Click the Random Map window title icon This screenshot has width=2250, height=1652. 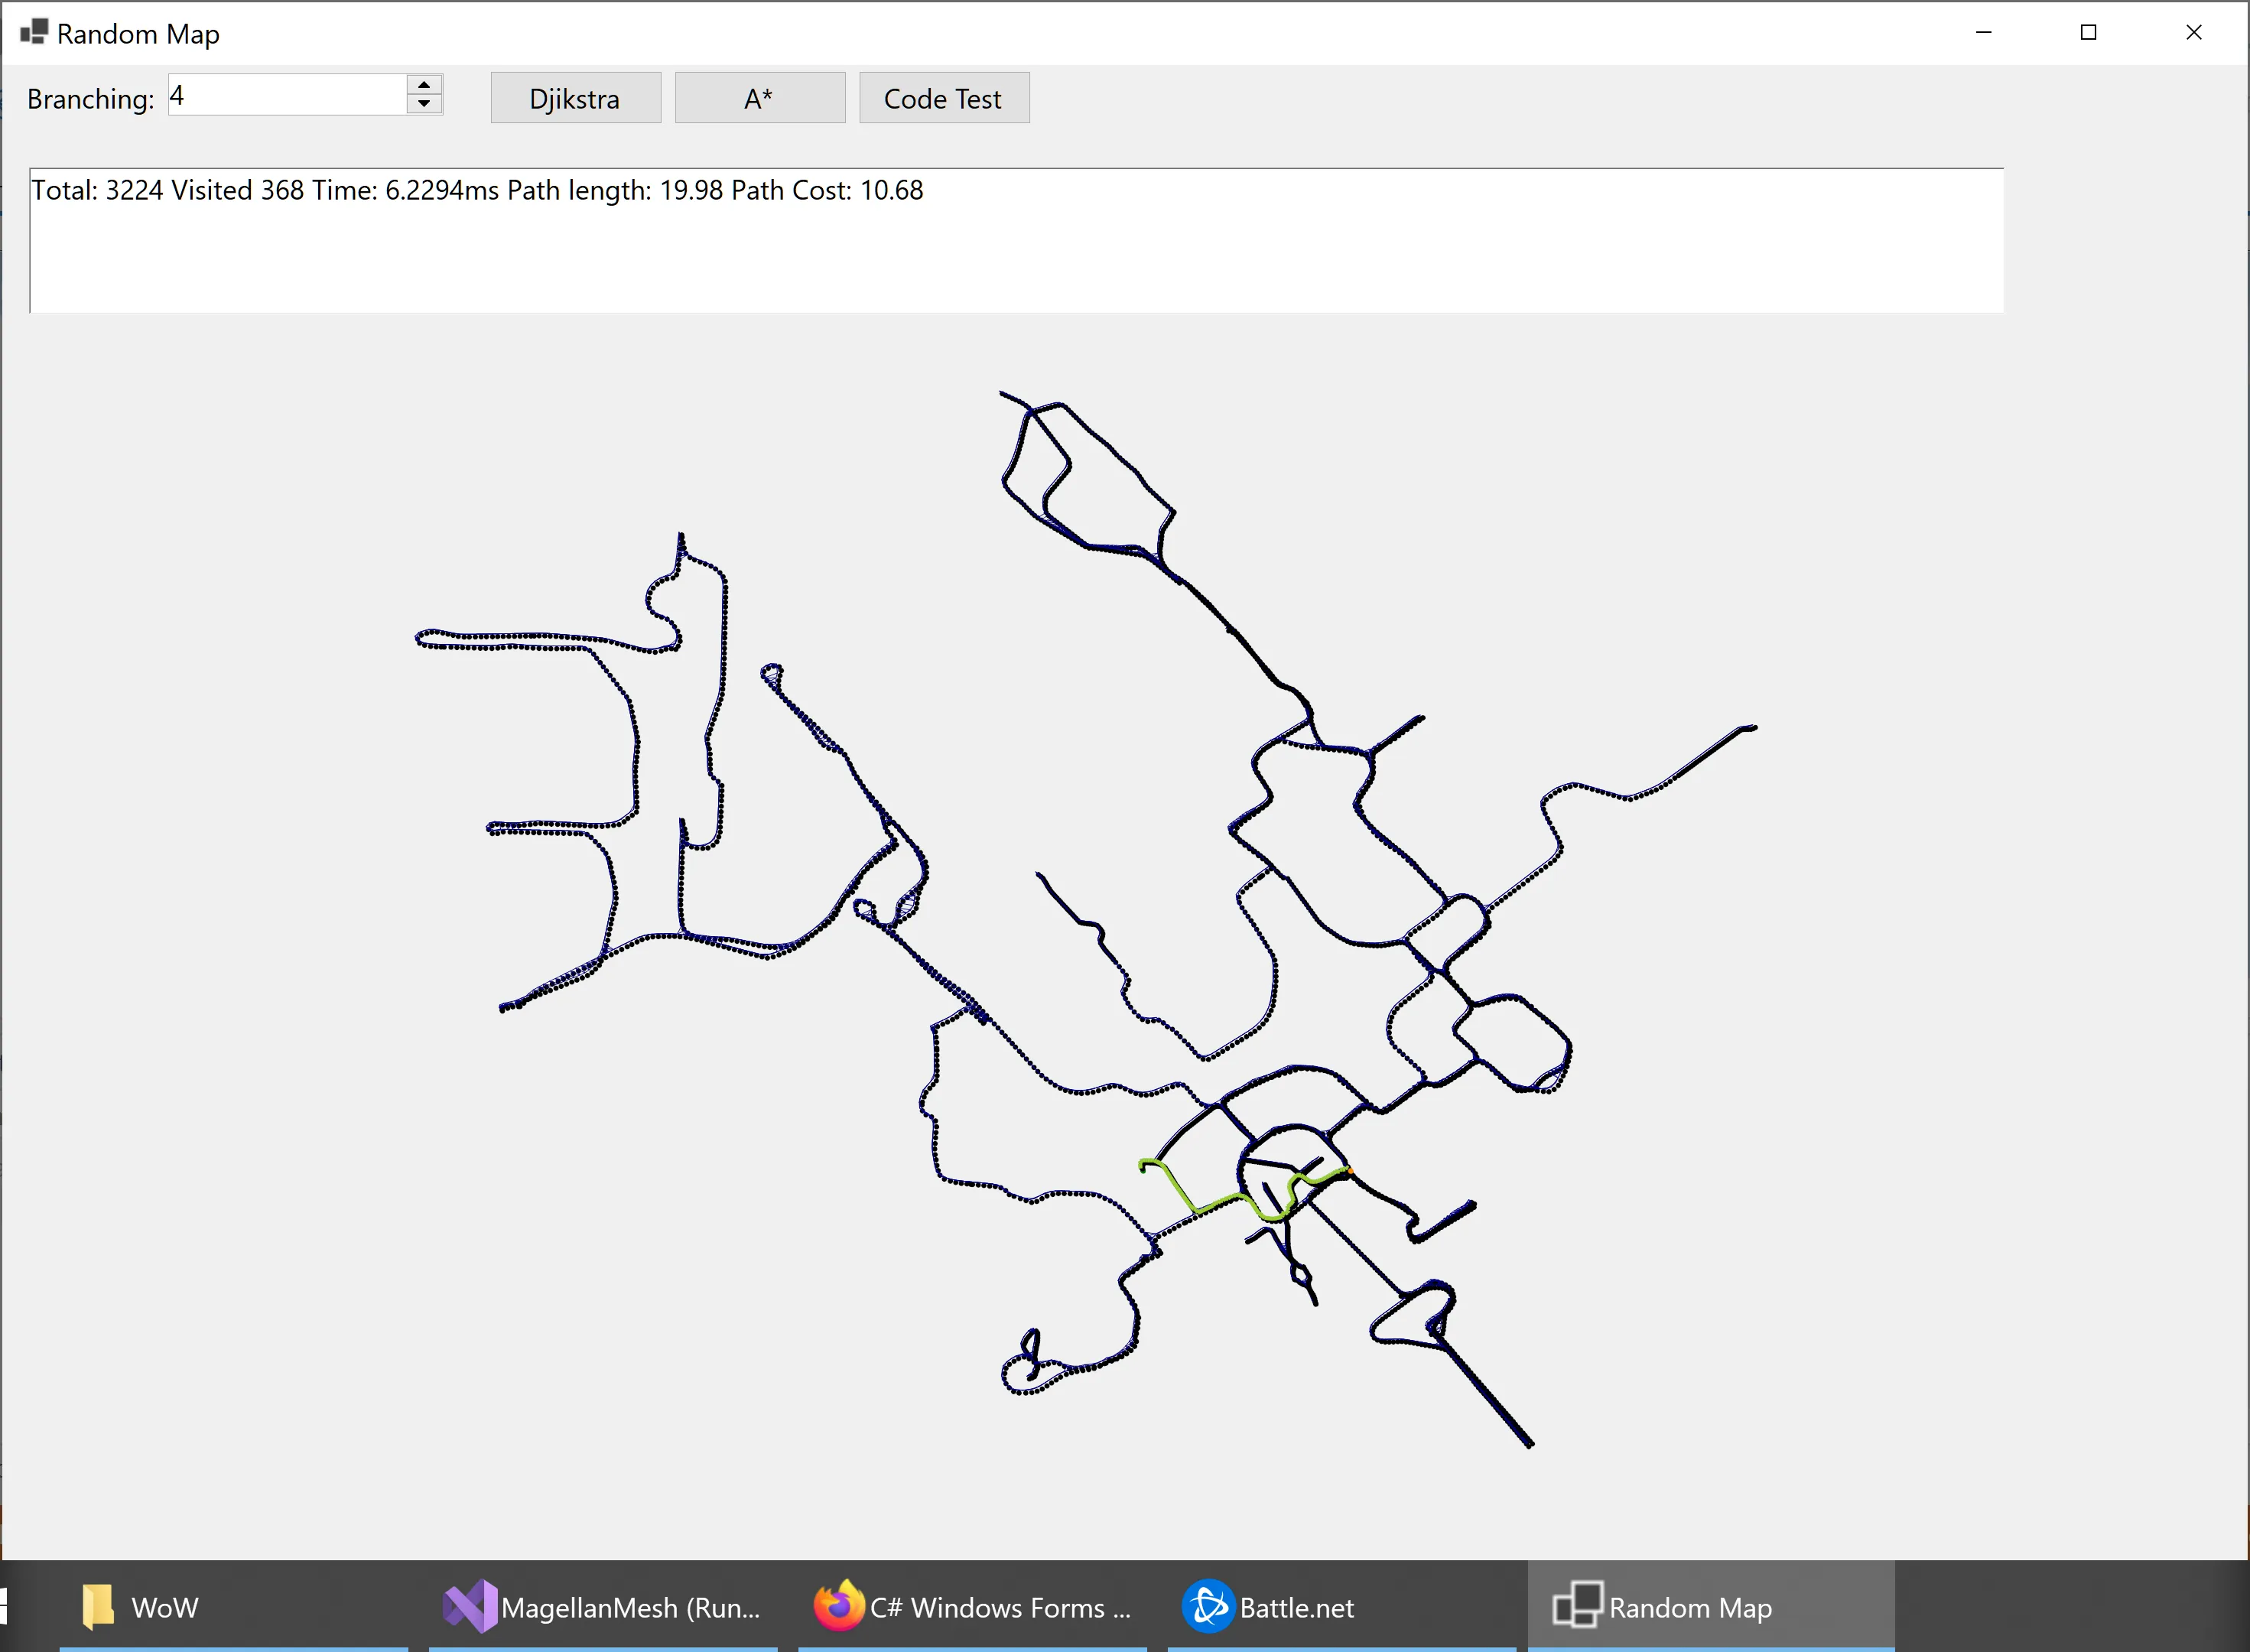pos(33,32)
